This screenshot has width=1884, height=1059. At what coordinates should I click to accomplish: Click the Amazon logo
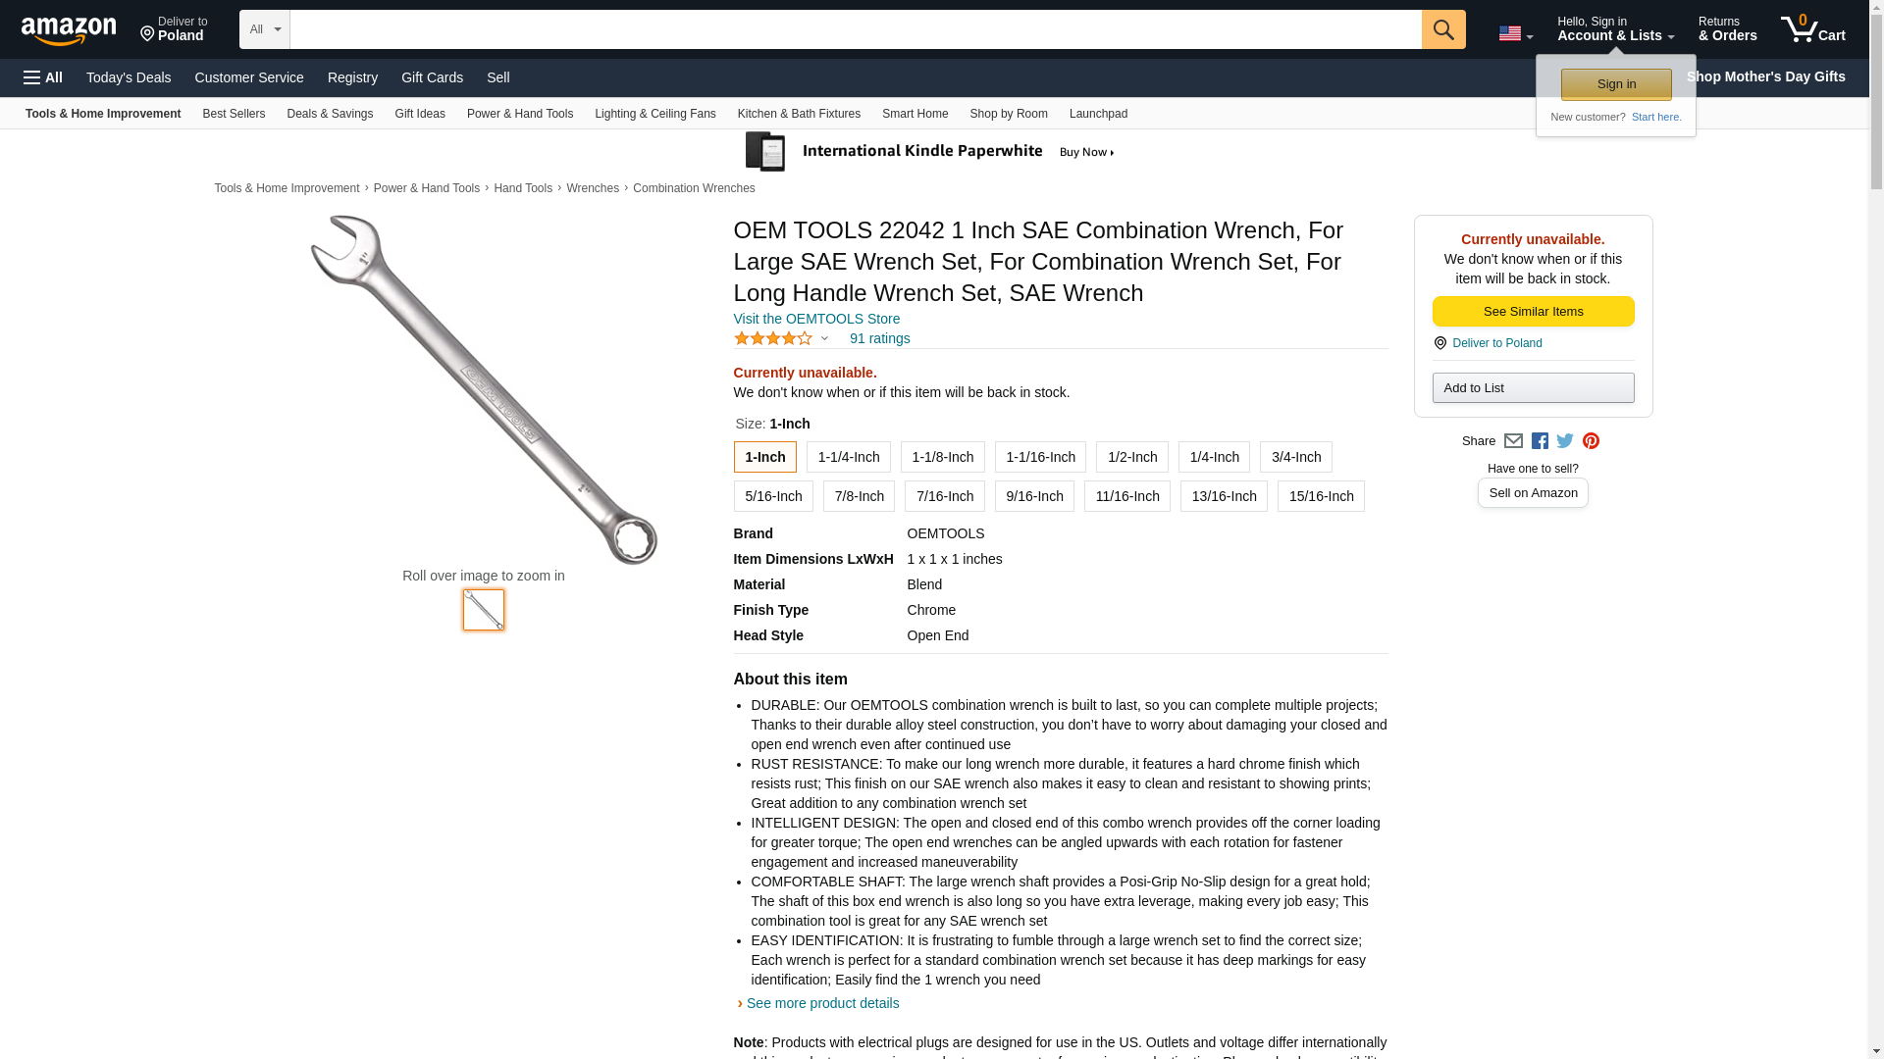[69, 30]
